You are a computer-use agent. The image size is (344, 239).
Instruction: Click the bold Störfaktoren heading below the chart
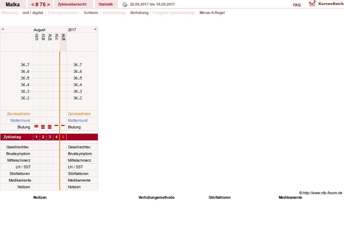tap(220, 197)
